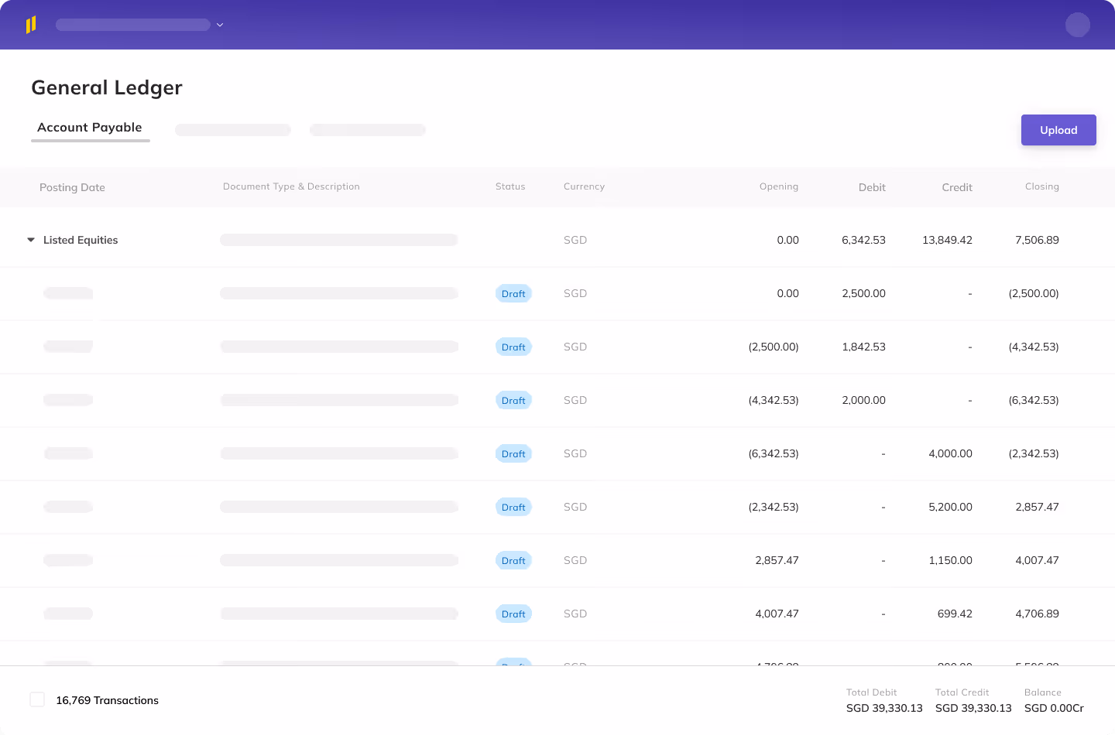Select the 7,506.89 closing cell
Image resolution: width=1115 pixels, height=735 pixels.
(x=1037, y=240)
